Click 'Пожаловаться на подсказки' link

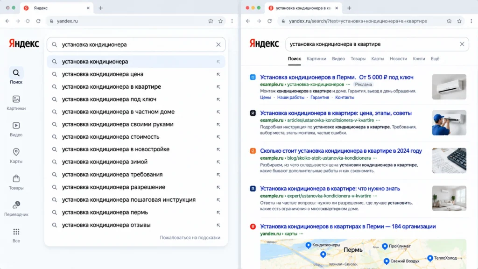tap(190, 238)
